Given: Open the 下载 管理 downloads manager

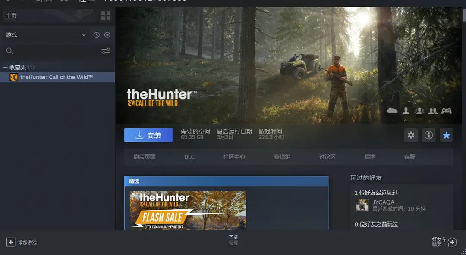Looking at the screenshot, I should 233,240.
